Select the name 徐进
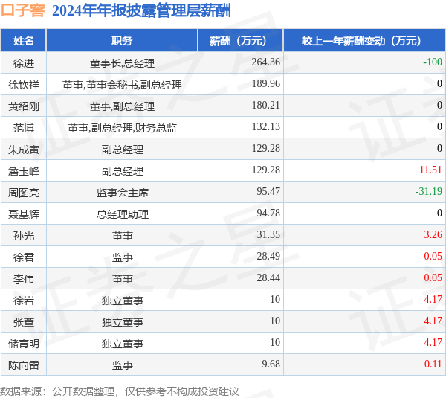 [24, 63]
